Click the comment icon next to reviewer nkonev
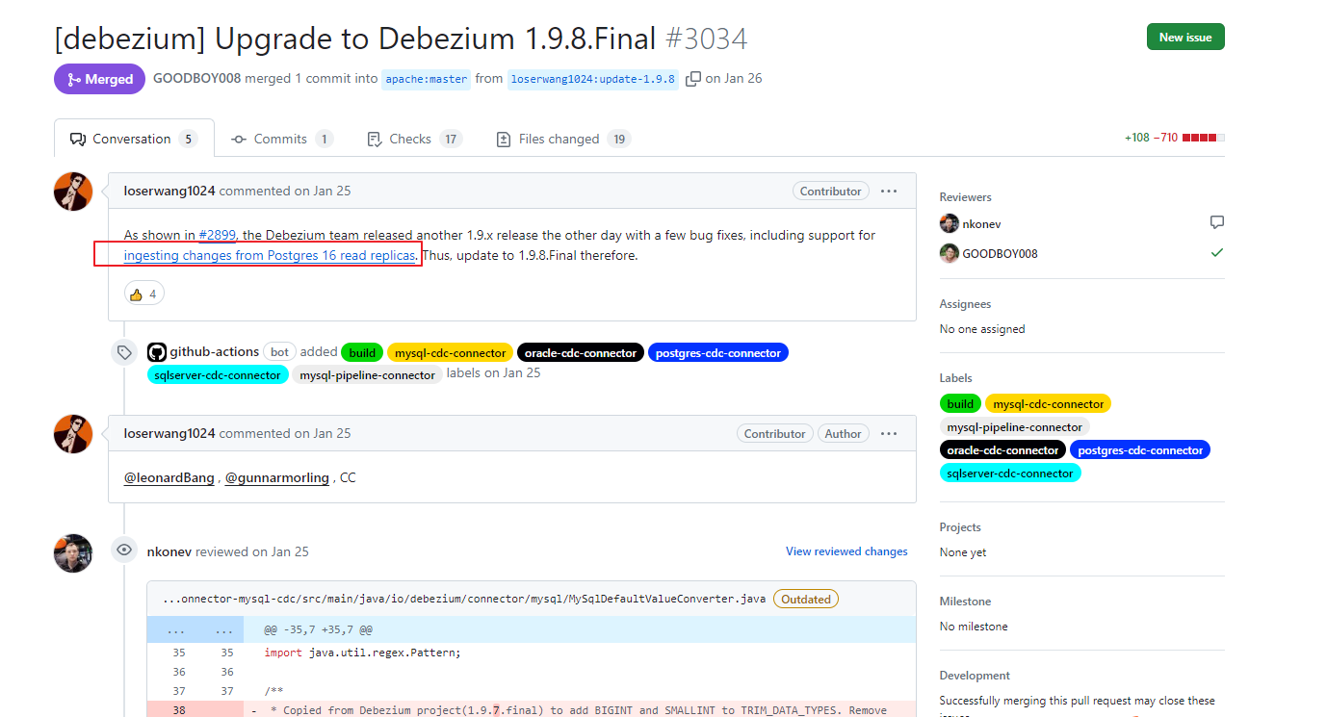This screenshot has width=1327, height=717. coord(1217,223)
